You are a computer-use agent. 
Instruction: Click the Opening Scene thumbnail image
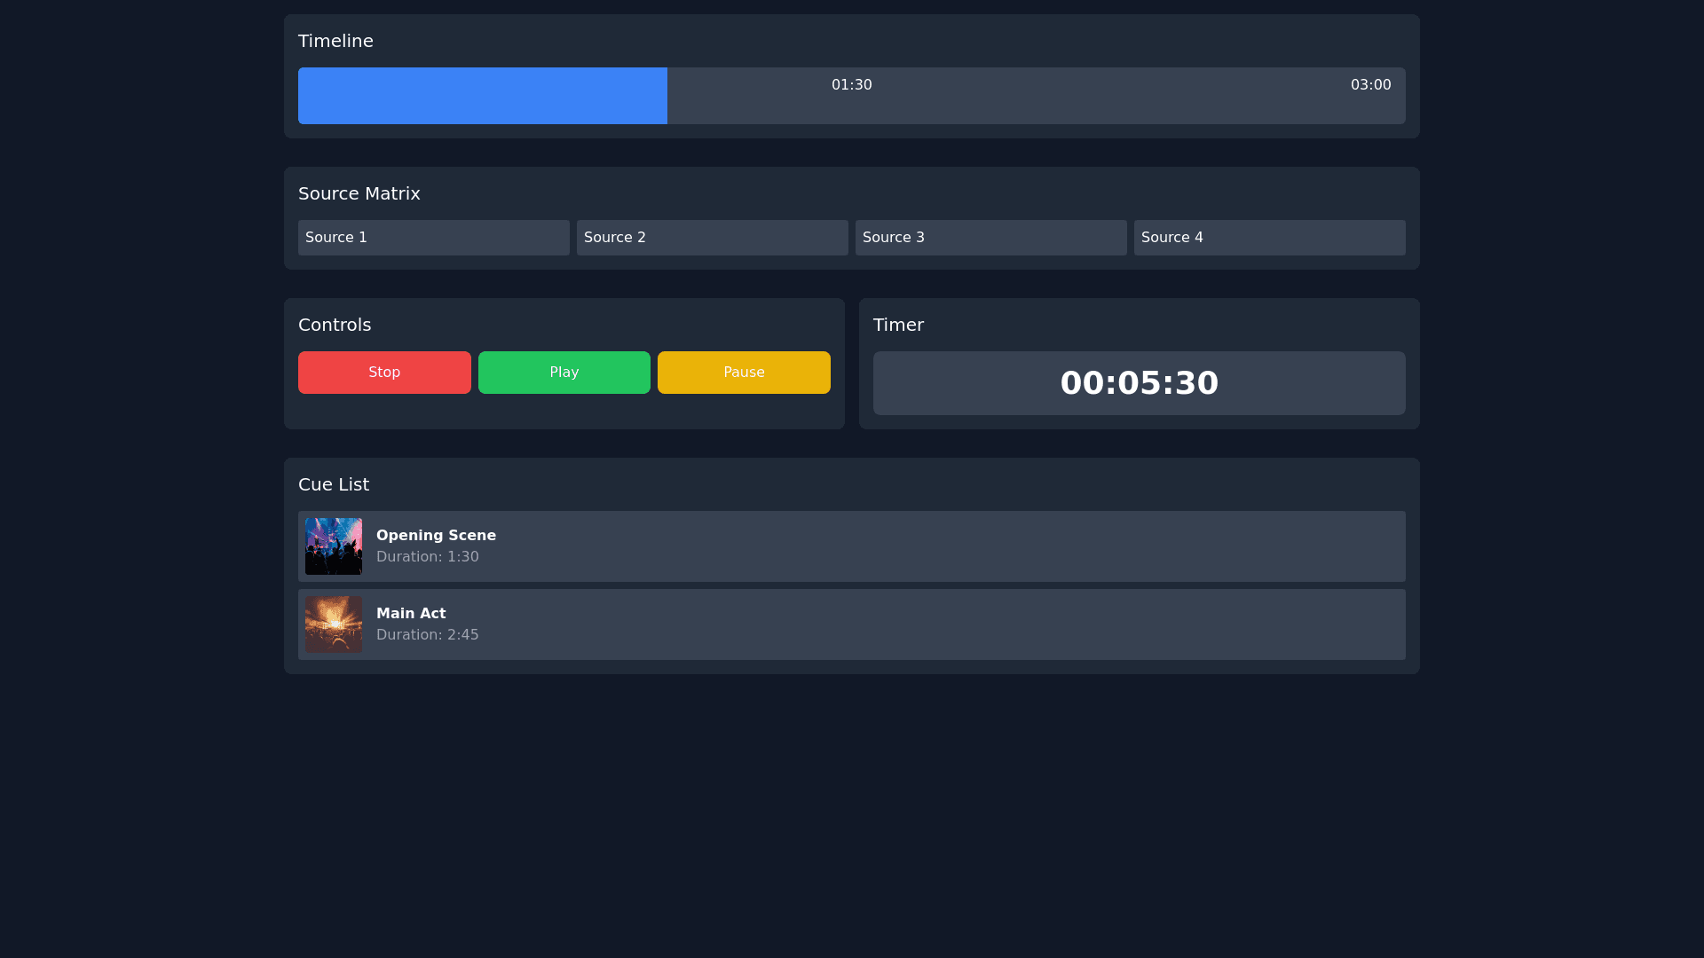click(334, 546)
